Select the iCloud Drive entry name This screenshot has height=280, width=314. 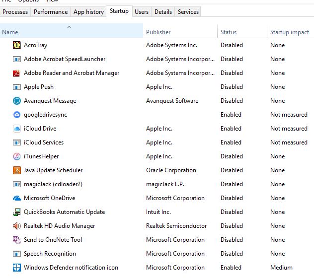point(40,129)
